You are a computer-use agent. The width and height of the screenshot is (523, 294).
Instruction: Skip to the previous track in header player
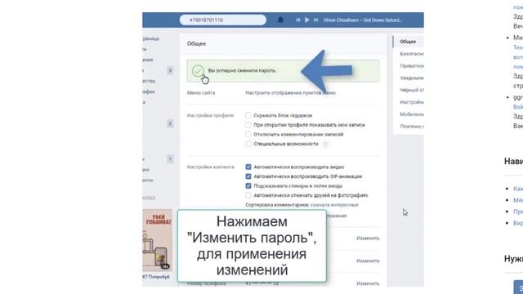[297, 20]
